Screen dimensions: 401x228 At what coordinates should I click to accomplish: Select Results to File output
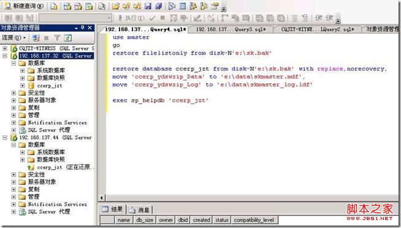pos(281,18)
